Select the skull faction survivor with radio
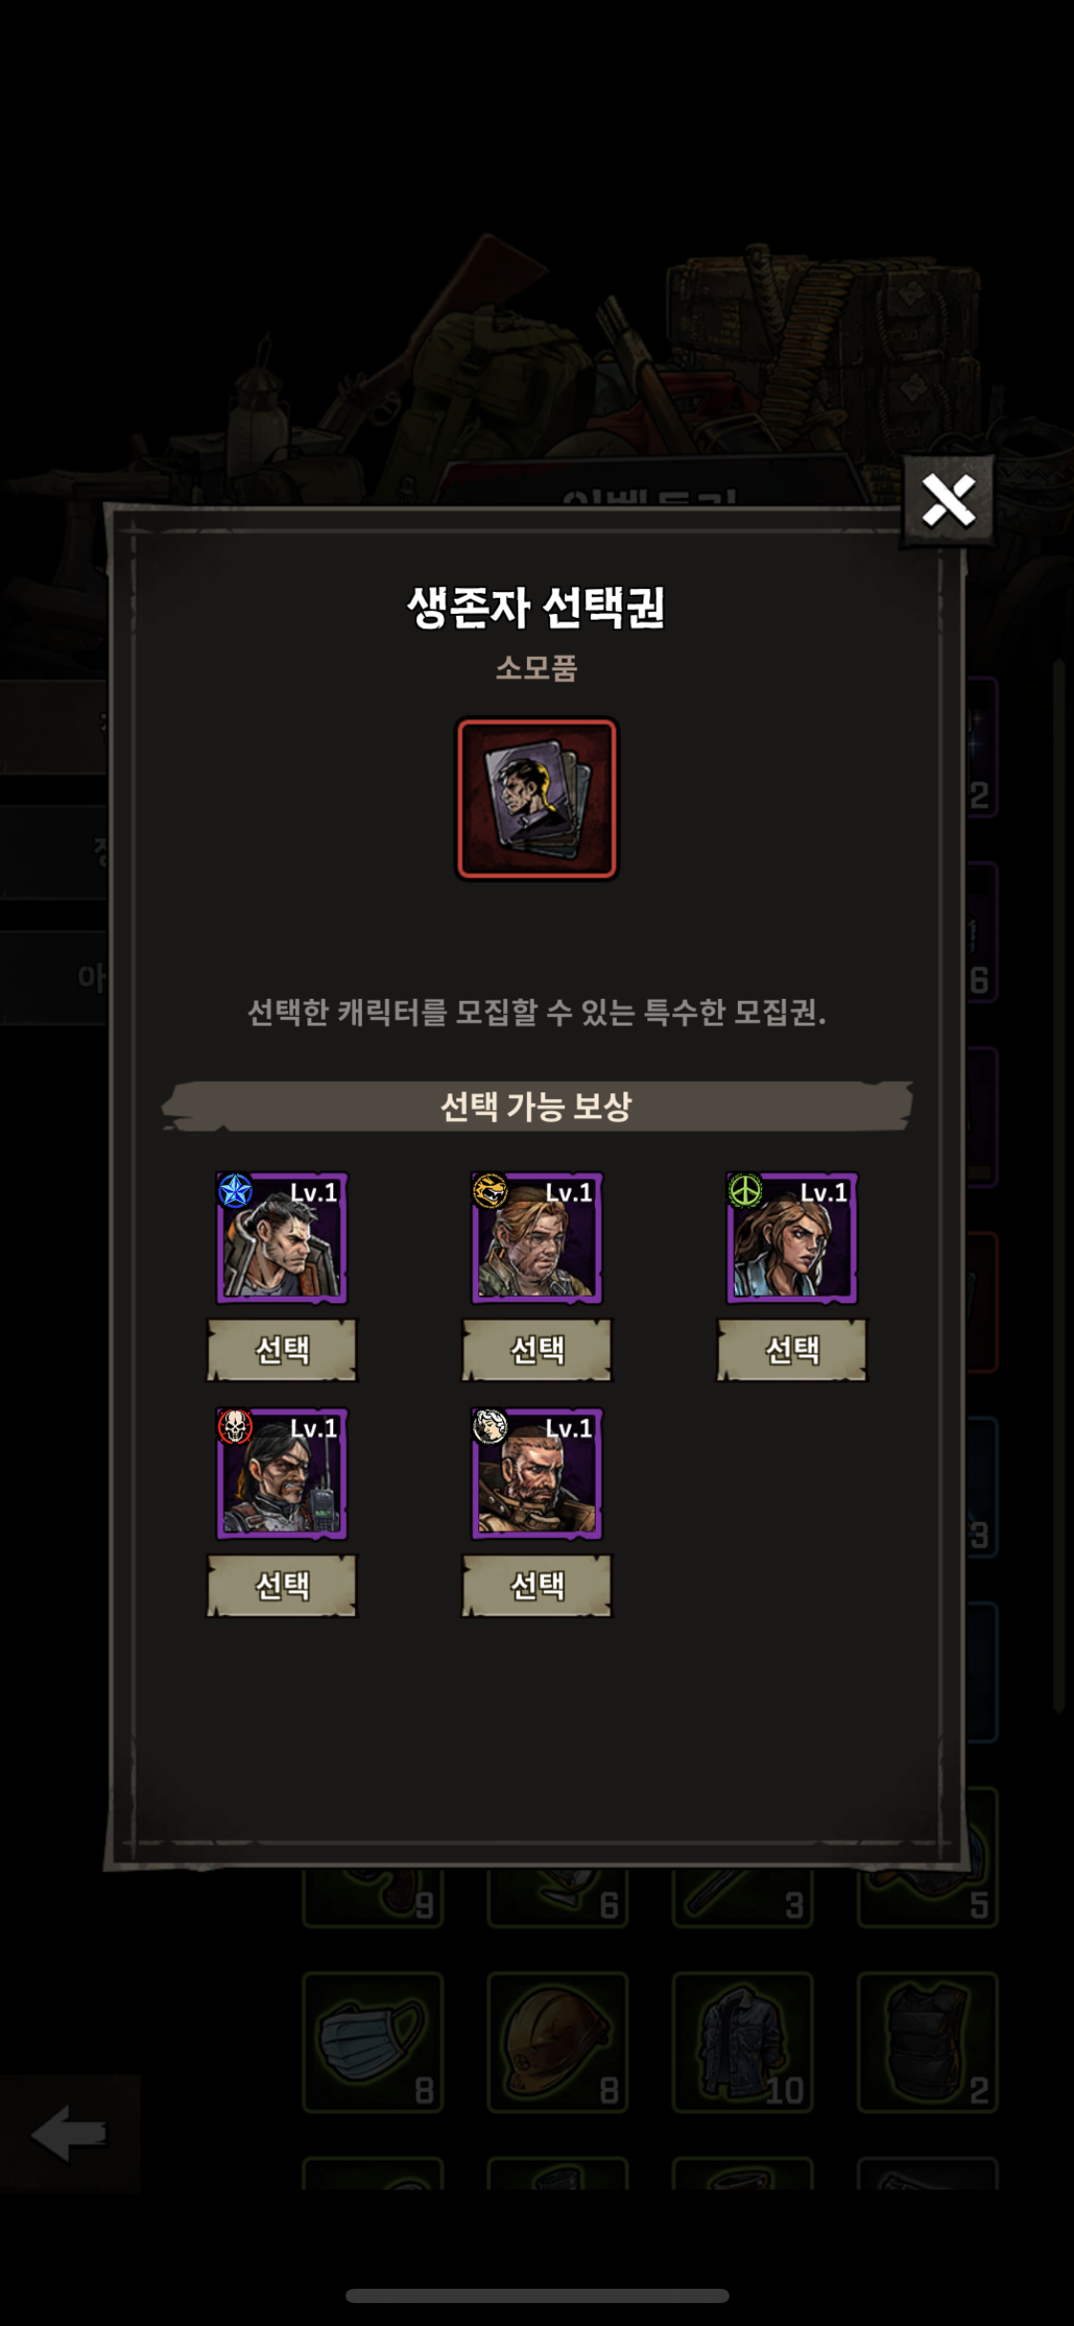Image resolution: width=1074 pixels, height=2326 pixels. (282, 1473)
